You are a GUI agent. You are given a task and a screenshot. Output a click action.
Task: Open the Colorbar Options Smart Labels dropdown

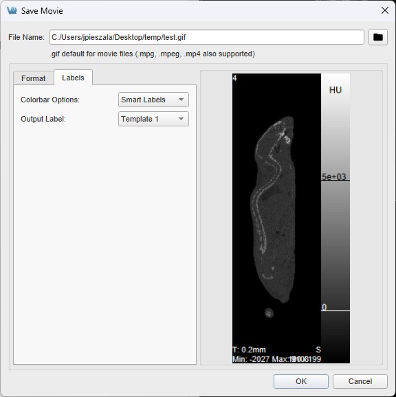[x=153, y=100]
